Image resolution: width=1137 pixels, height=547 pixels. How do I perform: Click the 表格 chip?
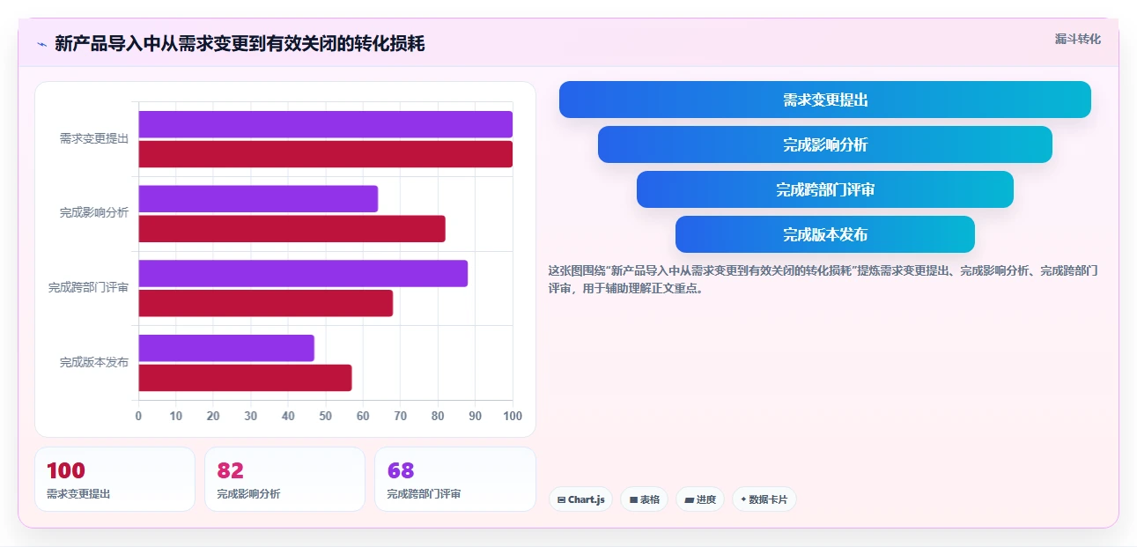[x=644, y=499]
